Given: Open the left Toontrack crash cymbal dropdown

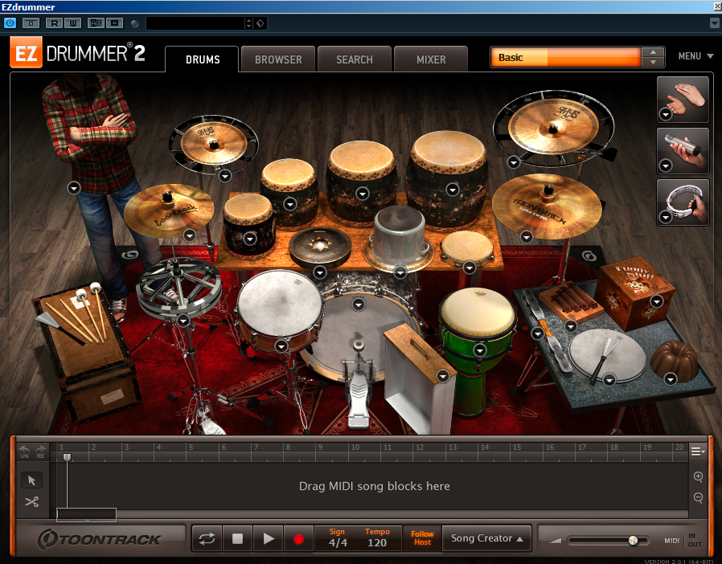Looking at the screenshot, I should coord(190,235).
